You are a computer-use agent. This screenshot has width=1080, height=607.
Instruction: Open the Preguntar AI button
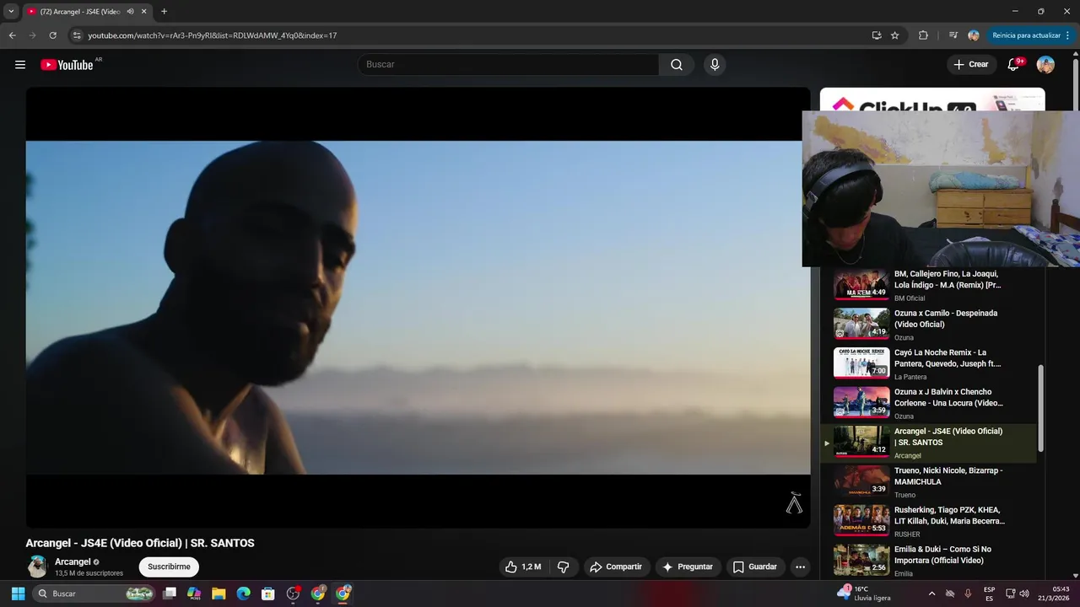[688, 567]
